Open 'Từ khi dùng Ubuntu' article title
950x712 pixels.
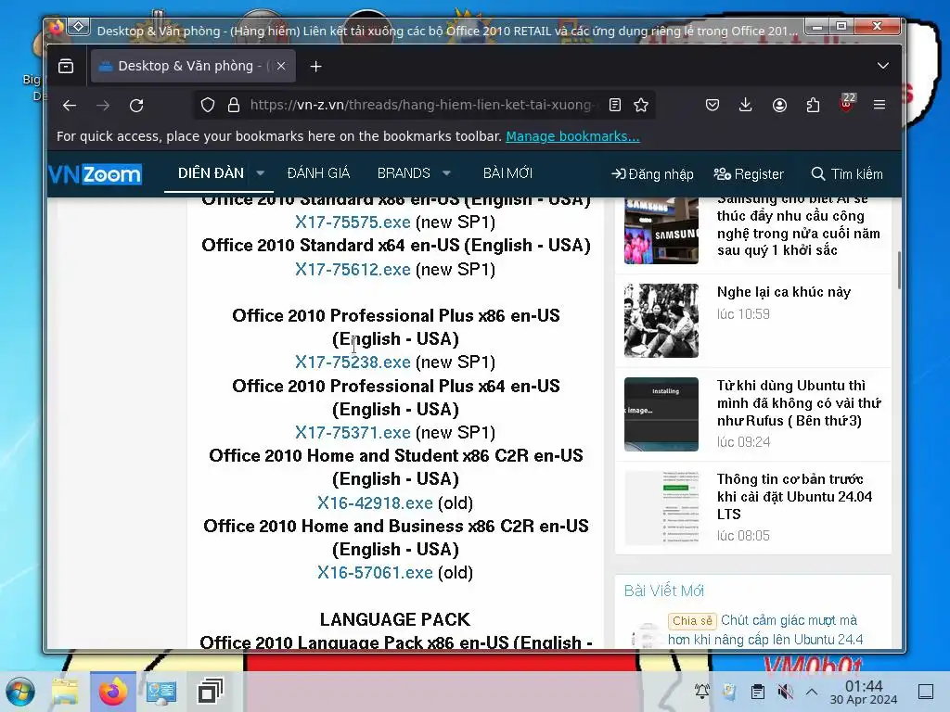[x=799, y=403]
